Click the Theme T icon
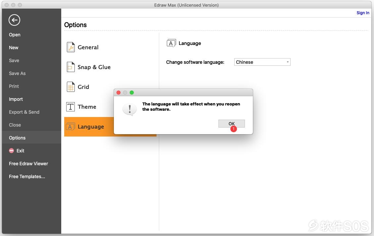Viewport: 374px width, 236px height. tap(70, 107)
